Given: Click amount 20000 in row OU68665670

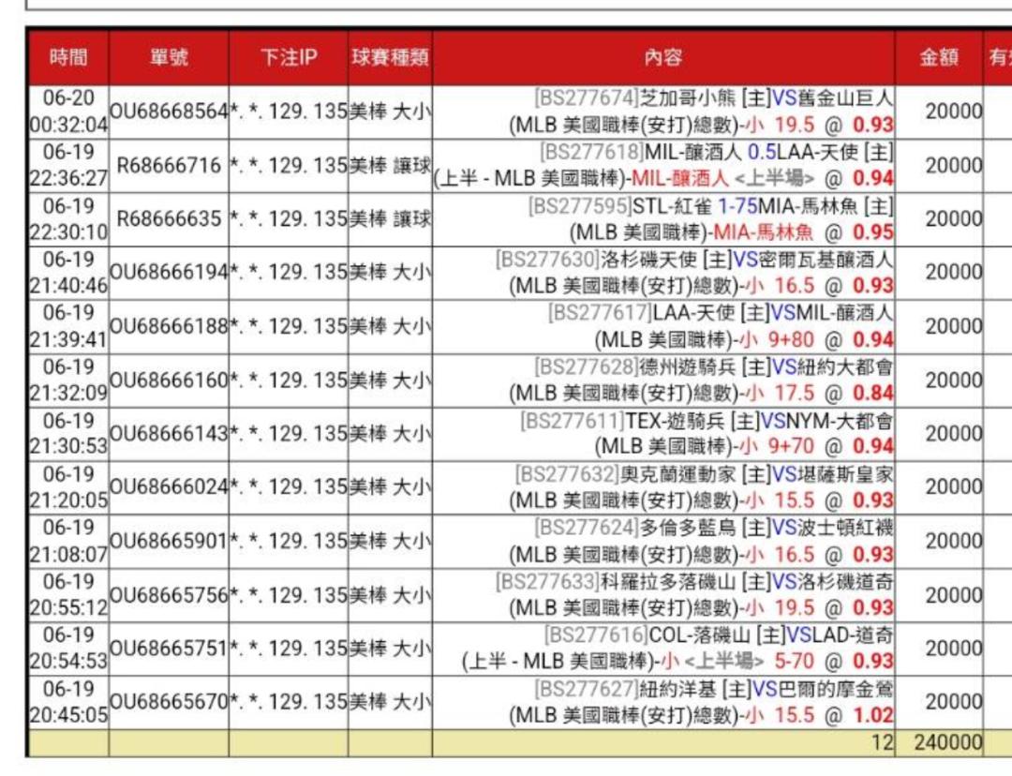Looking at the screenshot, I should (954, 702).
